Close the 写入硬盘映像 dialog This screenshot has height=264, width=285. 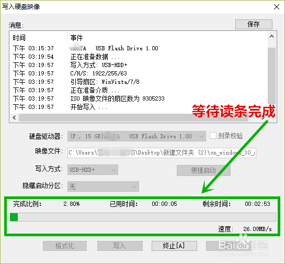tap(277, 7)
